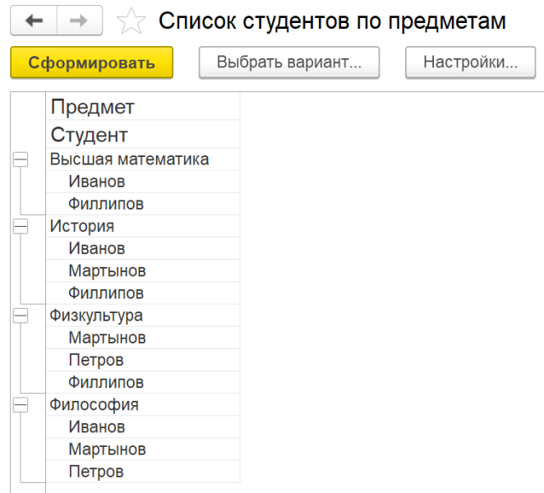Click the back navigation arrow

tap(34, 22)
